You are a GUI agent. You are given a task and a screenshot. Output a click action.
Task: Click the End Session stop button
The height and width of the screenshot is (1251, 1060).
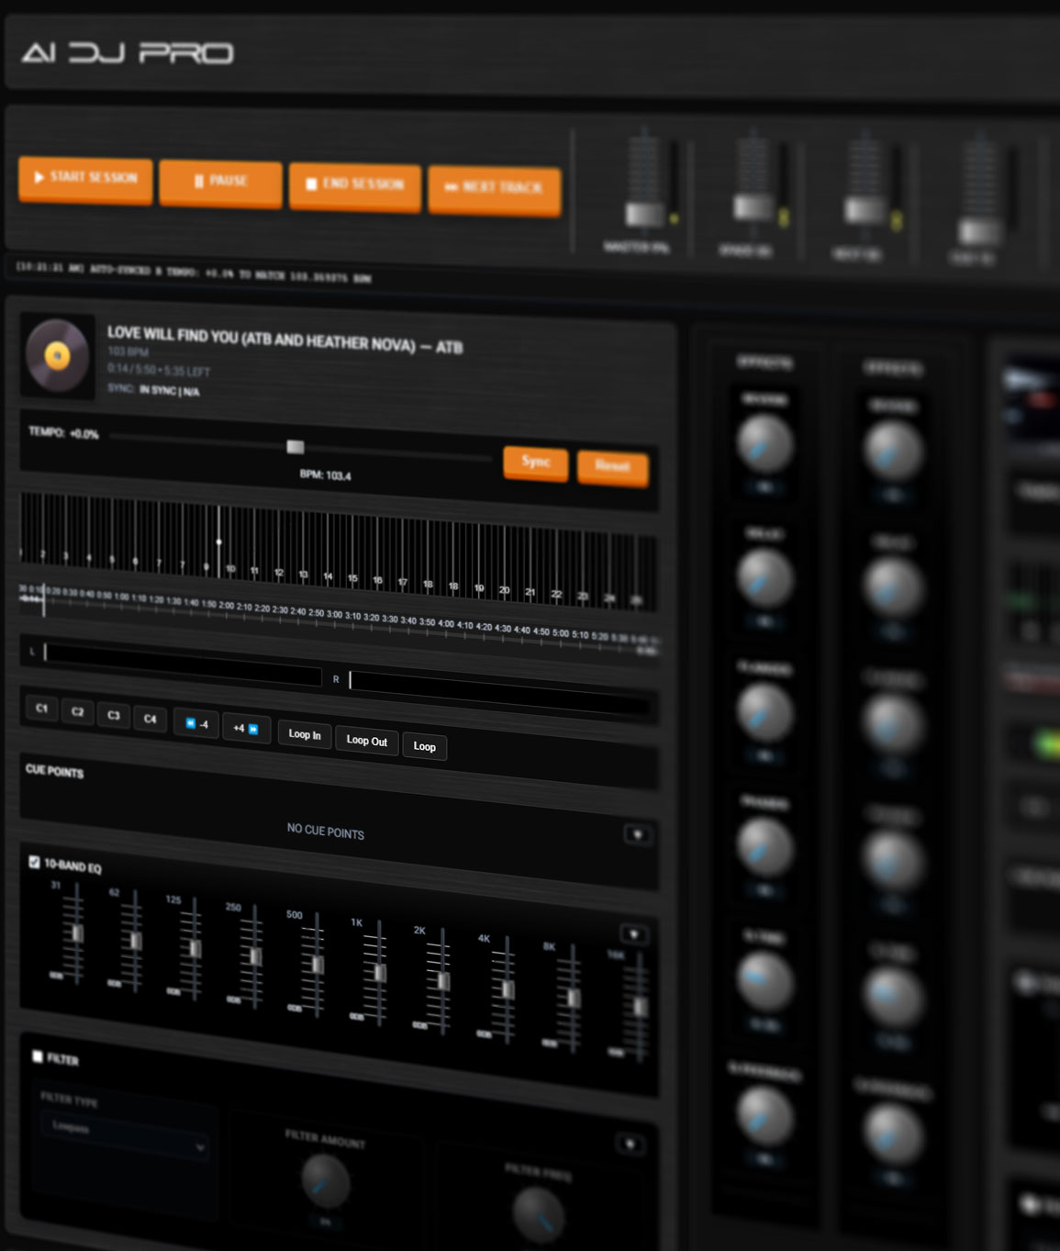tap(355, 185)
